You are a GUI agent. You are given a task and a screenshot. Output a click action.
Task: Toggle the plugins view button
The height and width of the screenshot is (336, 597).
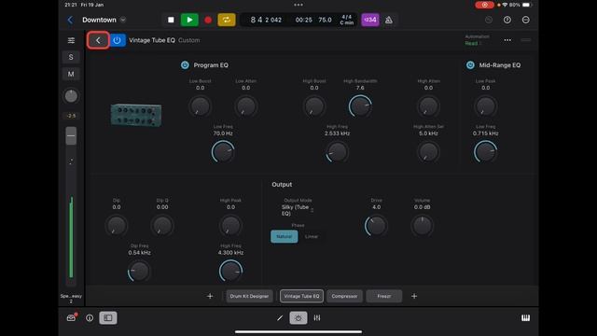coord(298,317)
